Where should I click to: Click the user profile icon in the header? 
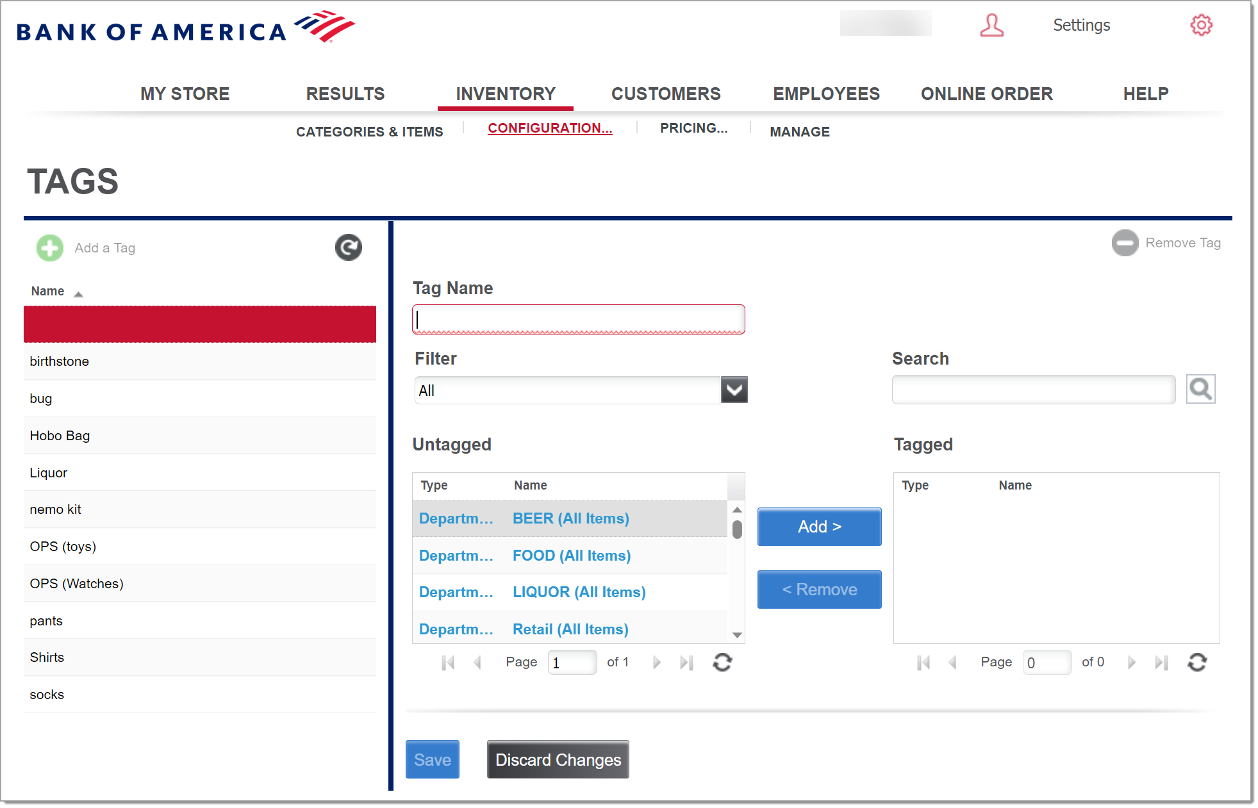(991, 26)
